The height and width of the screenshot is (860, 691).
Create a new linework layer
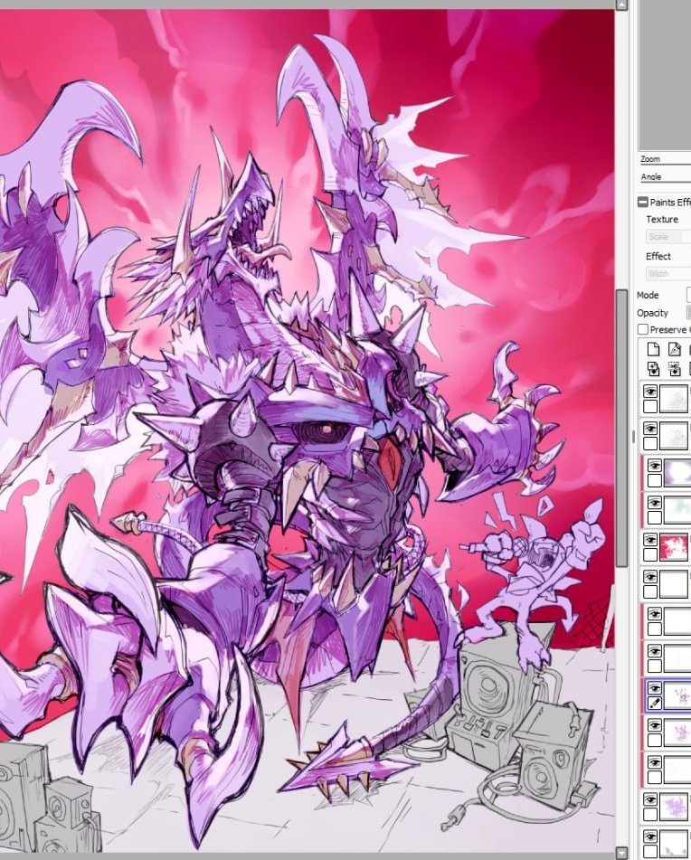(x=675, y=349)
